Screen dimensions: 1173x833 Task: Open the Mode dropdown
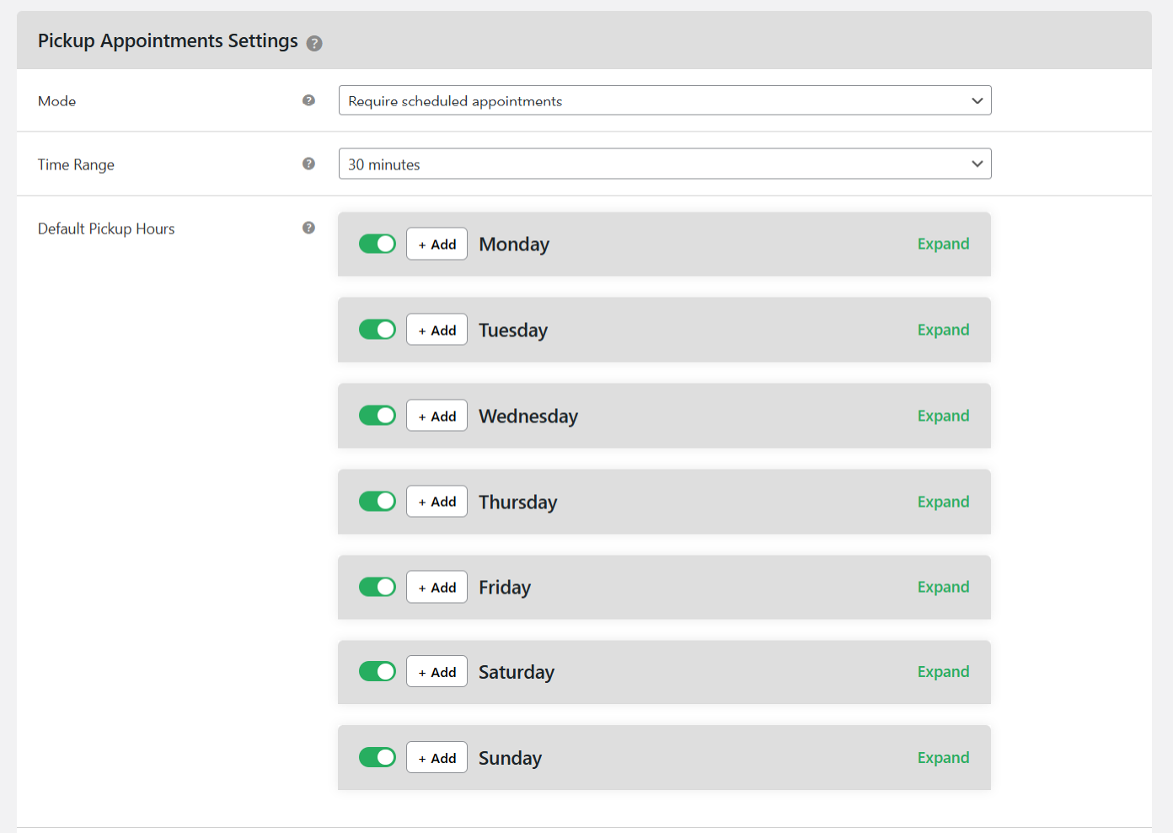click(x=665, y=100)
